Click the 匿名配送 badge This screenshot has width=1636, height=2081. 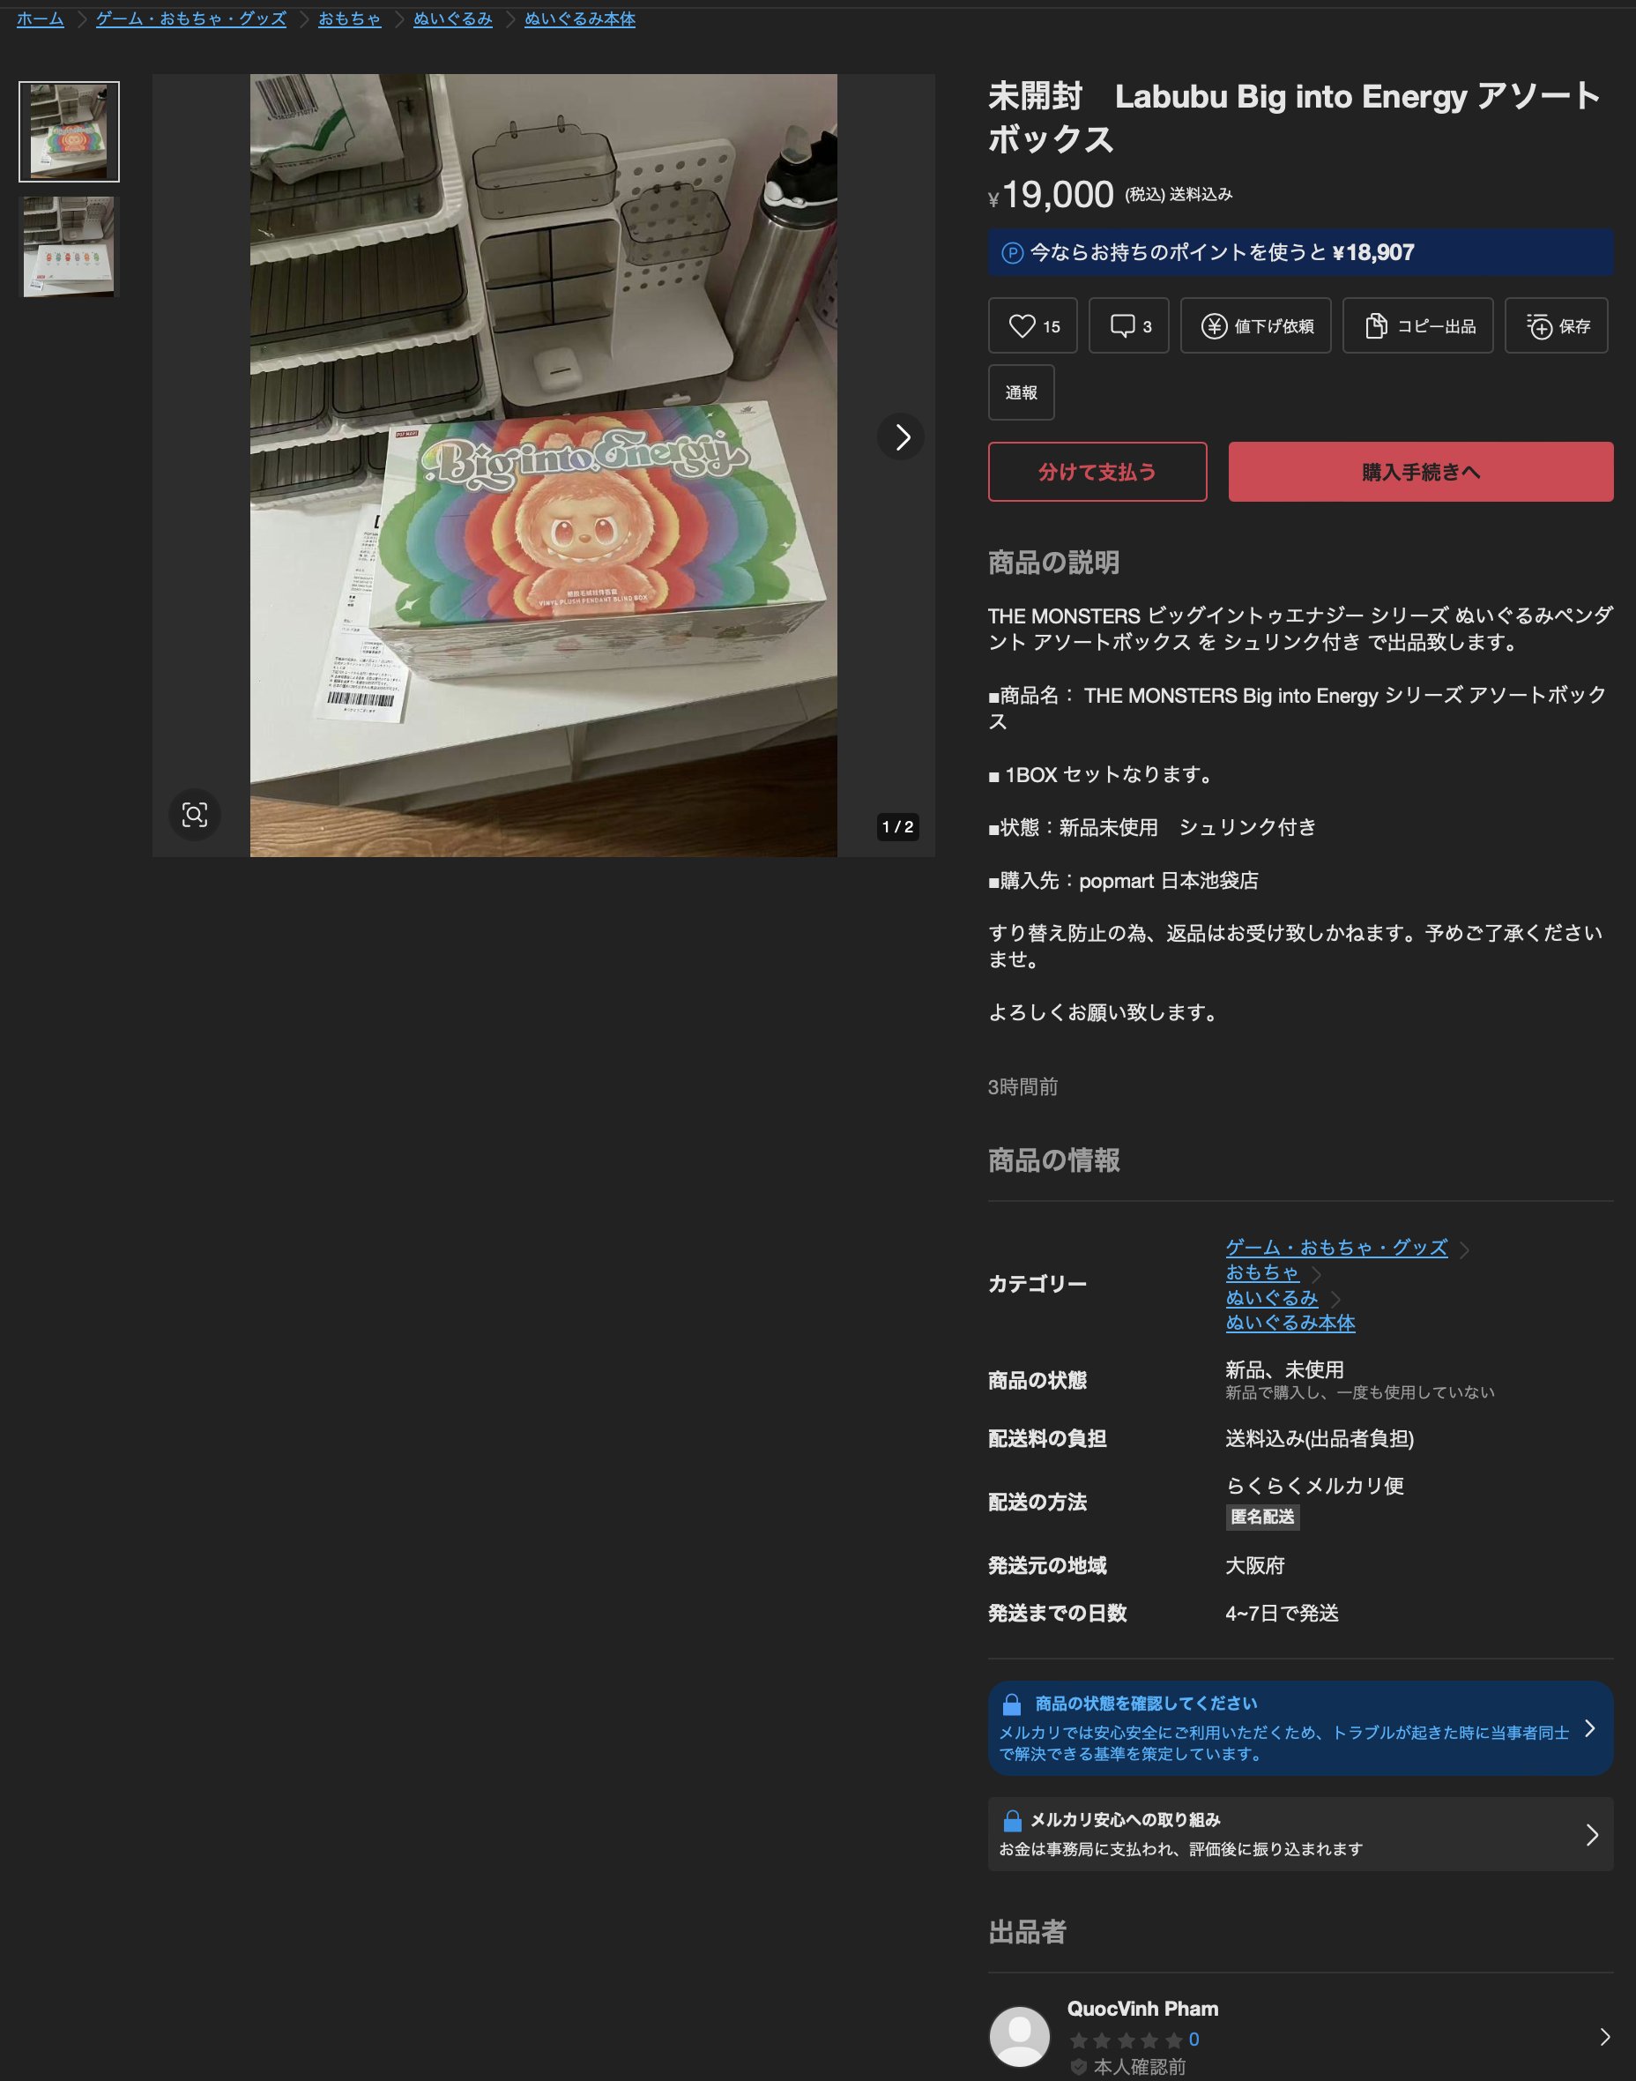coord(1262,1517)
